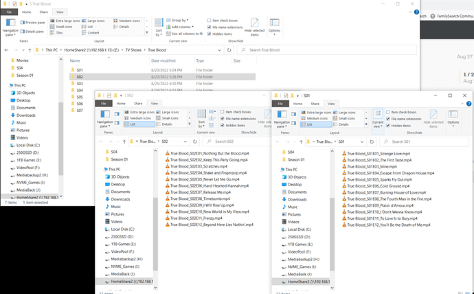Click TV Shows in the address breadcrumb

pyautogui.click(x=133, y=50)
